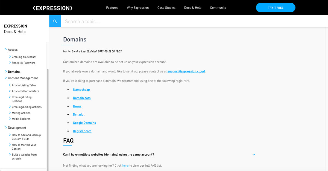This screenshot has width=328, height=171.
Task: Select Creating an Account in the sidebar
Action: [x=24, y=57]
